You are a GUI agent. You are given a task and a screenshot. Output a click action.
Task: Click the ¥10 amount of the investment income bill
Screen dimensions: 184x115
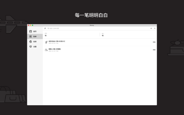(154, 42)
